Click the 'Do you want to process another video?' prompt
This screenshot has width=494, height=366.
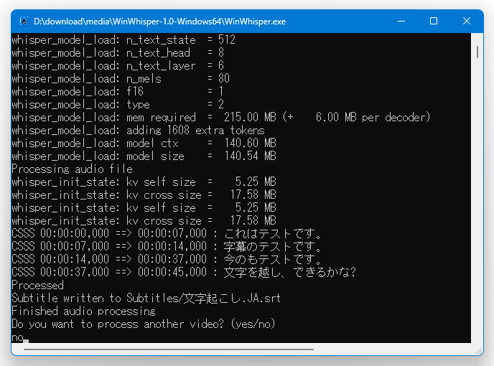[x=144, y=324]
